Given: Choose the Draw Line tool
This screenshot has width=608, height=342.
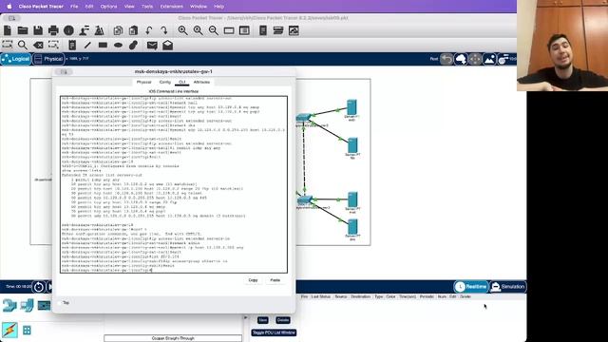Looking at the screenshot, I should (x=87, y=45).
